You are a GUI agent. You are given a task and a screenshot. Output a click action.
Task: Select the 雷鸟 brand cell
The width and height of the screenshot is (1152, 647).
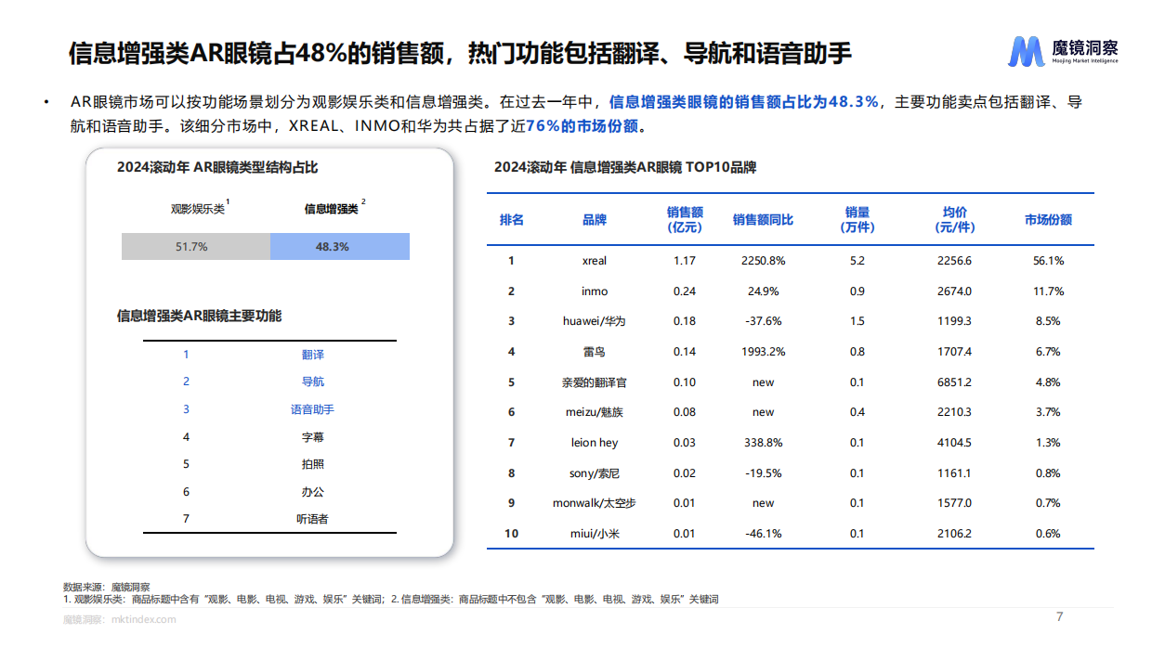tap(595, 352)
